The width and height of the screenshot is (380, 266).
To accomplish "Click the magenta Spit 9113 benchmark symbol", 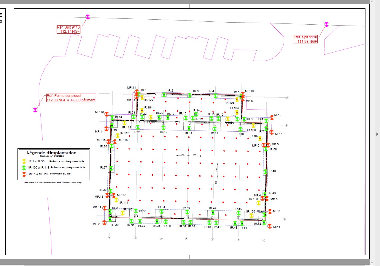I will tap(87, 17).
